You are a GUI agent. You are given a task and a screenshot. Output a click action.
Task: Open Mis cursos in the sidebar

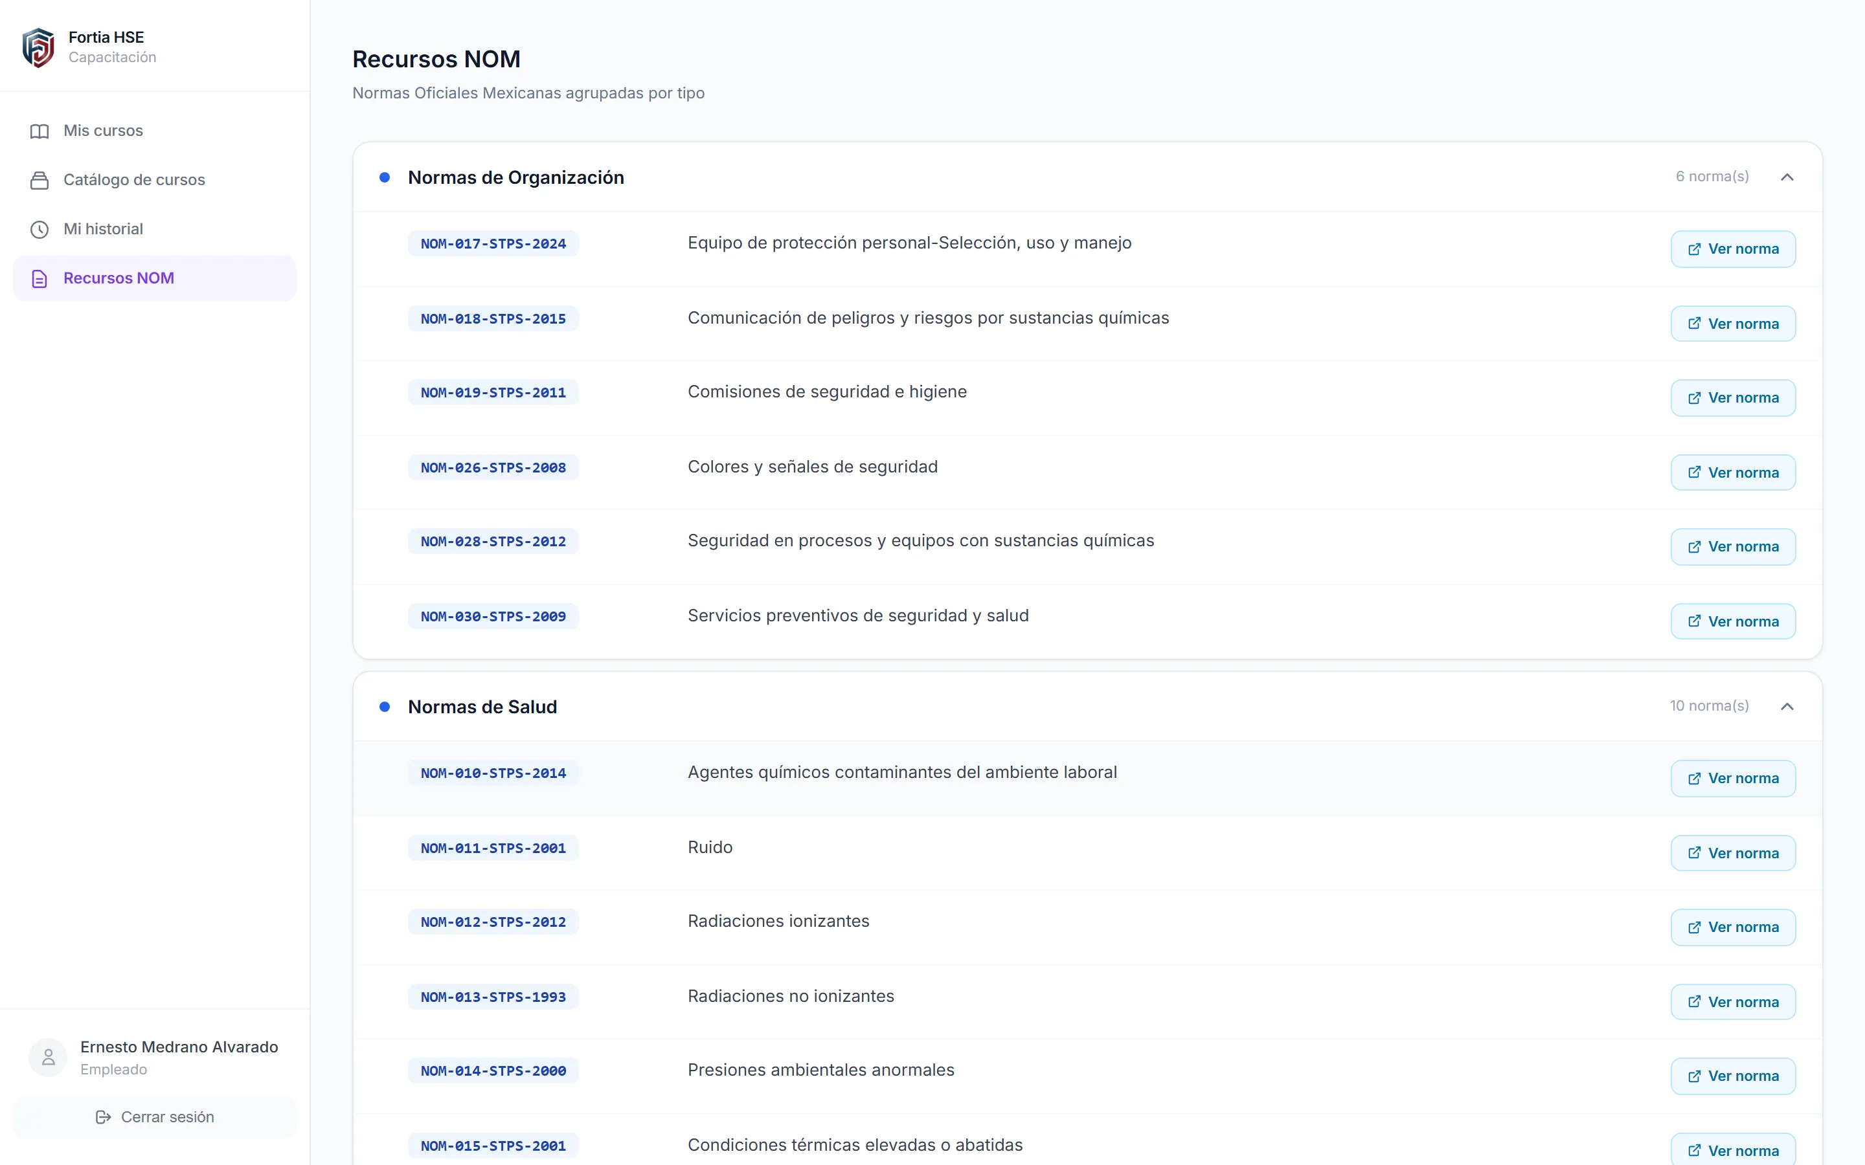click(x=155, y=131)
